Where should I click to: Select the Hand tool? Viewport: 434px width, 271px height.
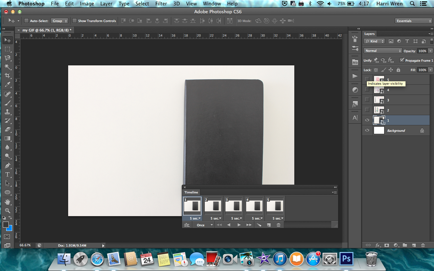[x=7, y=202]
